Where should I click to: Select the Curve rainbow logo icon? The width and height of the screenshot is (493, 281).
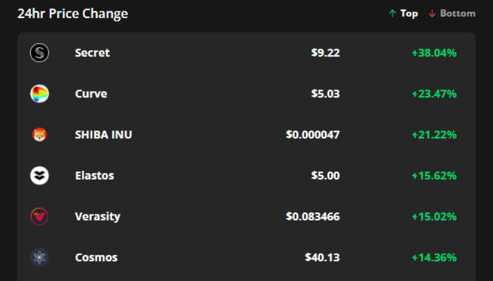[x=40, y=93]
